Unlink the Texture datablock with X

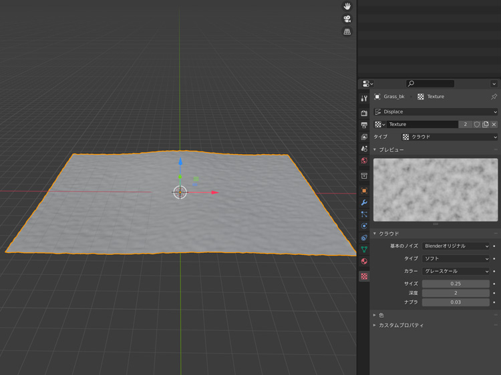[x=494, y=124]
